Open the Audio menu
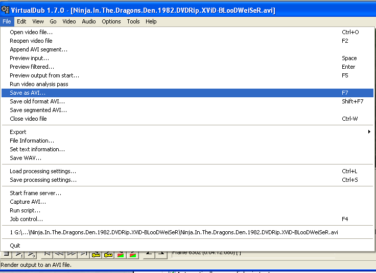Screen dimensions: 376x273 coord(89,21)
